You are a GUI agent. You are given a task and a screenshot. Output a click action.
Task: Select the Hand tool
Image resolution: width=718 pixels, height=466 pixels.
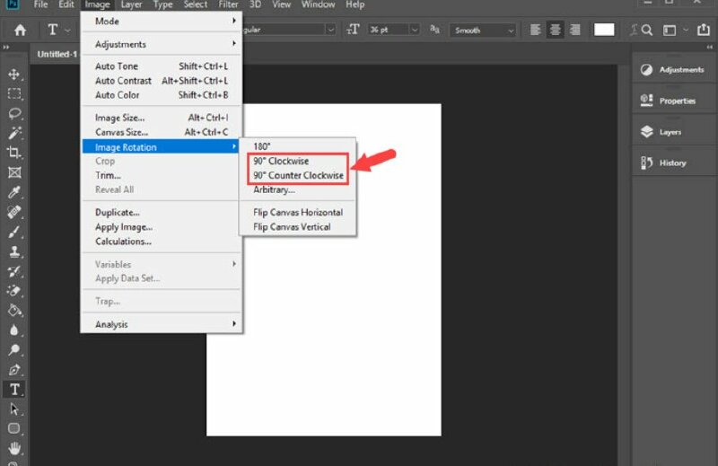14,448
